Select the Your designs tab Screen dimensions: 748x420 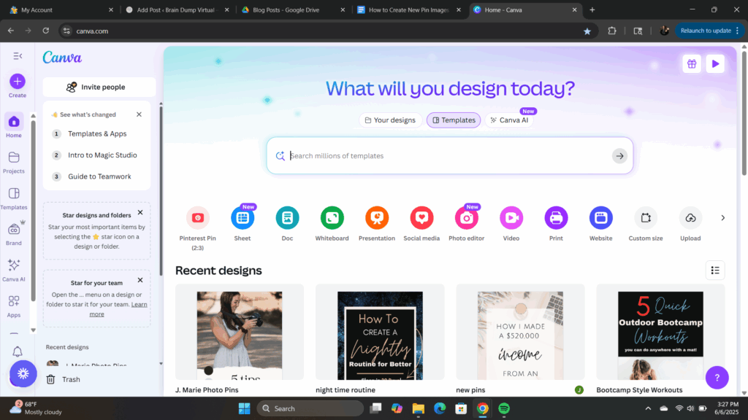tap(390, 120)
